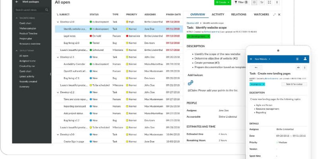
Task: Click green status dot of Develop v2.0
Action: click(x=91, y=22)
